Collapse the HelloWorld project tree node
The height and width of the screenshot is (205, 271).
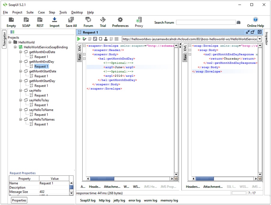click(x=10, y=42)
